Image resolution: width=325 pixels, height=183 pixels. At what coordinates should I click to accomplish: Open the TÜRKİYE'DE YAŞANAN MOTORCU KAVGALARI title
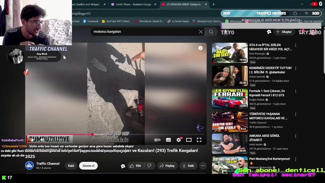[268, 116]
